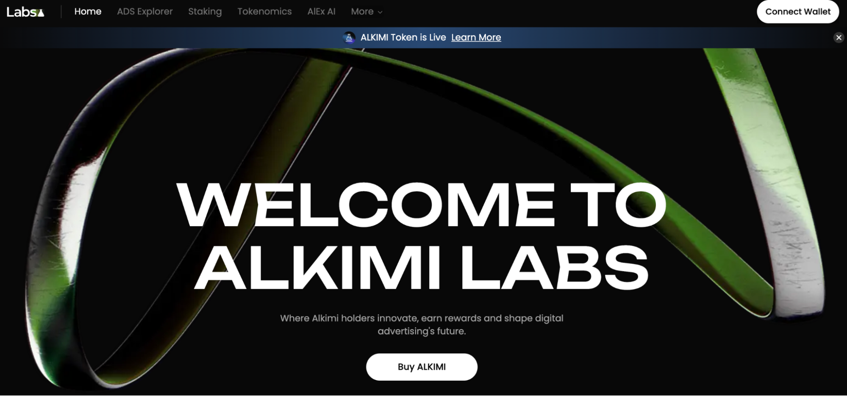Click the ALKIMI token flask icon in banner

point(349,38)
